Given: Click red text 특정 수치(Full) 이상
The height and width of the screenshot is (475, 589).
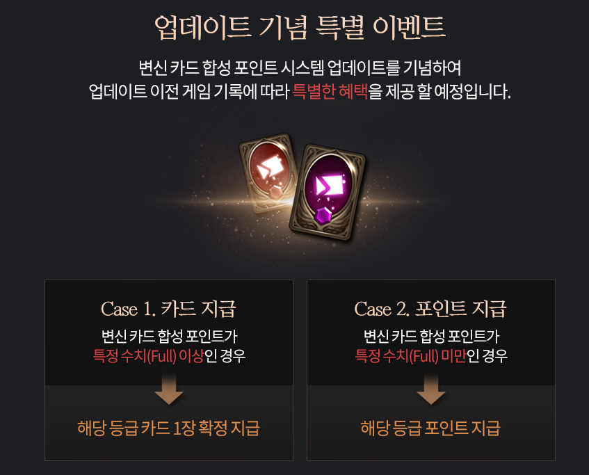Looking at the screenshot, I should [x=148, y=355].
